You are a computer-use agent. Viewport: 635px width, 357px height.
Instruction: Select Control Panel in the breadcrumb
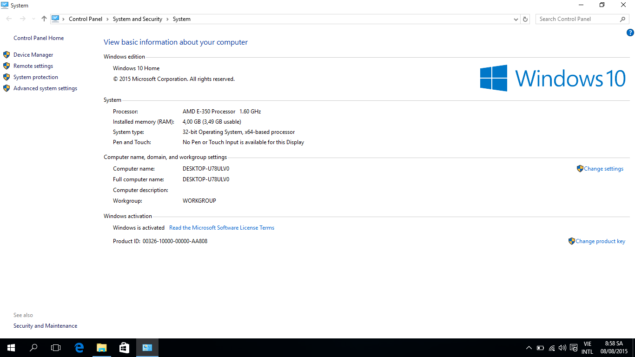tap(86, 19)
